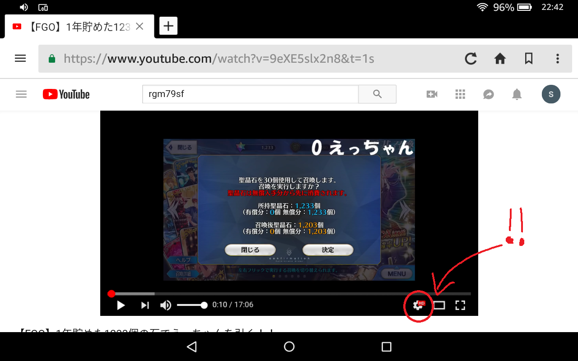Play the YouTube video
The image size is (578, 361).
pyautogui.click(x=121, y=305)
